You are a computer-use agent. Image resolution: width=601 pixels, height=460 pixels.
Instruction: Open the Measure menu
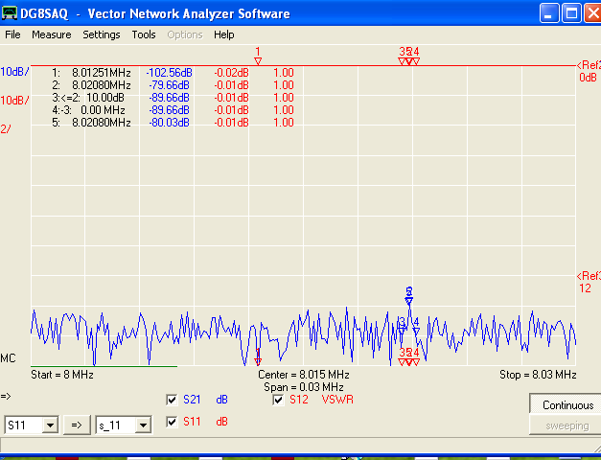click(x=51, y=34)
